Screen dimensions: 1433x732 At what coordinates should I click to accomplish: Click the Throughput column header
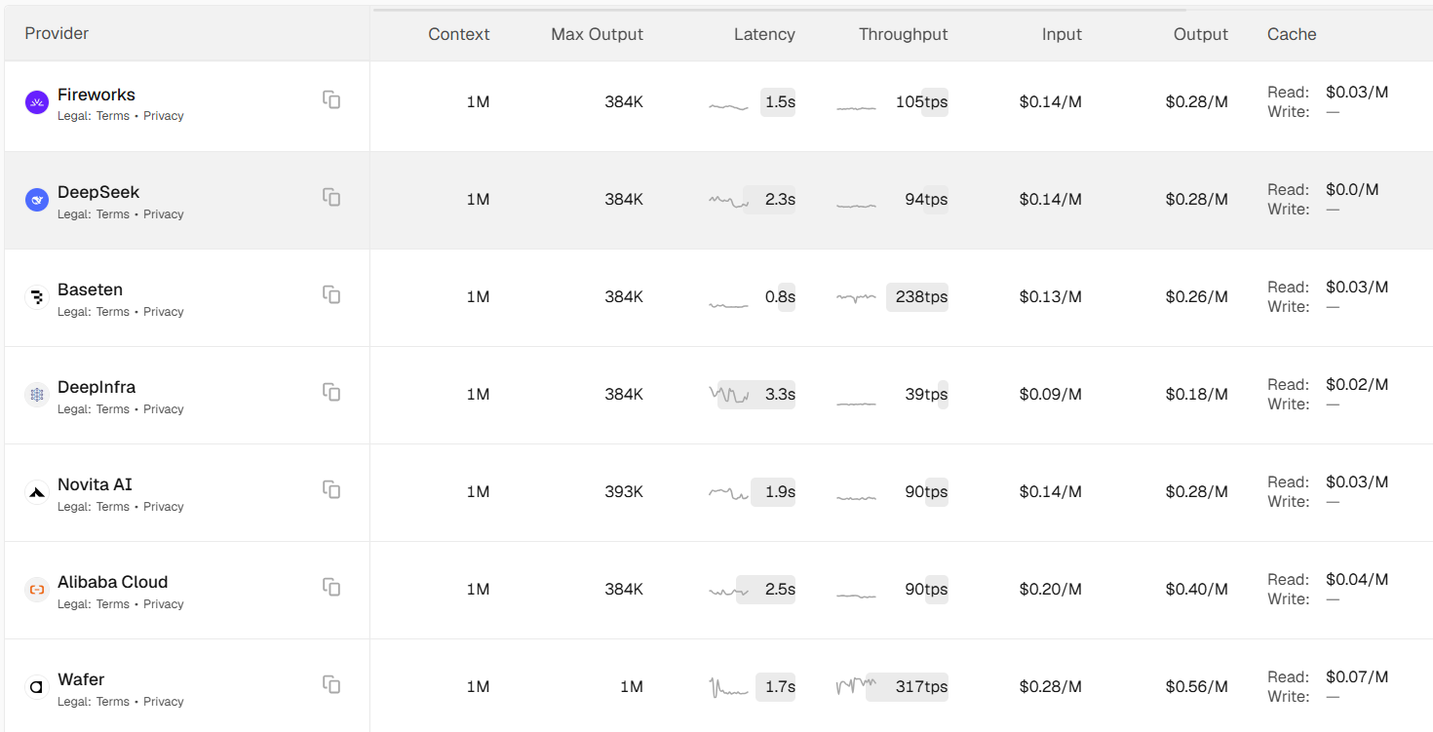pyautogui.click(x=904, y=34)
